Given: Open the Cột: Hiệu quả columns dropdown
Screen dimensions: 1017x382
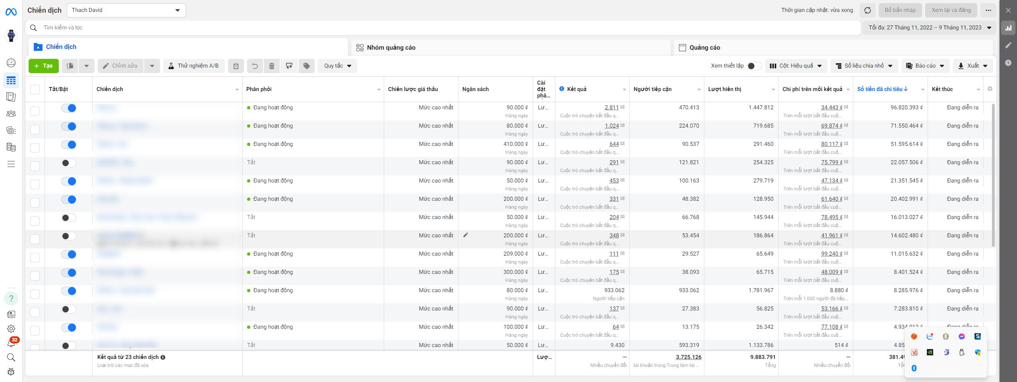Looking at the screenshot, I should click(x=796, y=66).
